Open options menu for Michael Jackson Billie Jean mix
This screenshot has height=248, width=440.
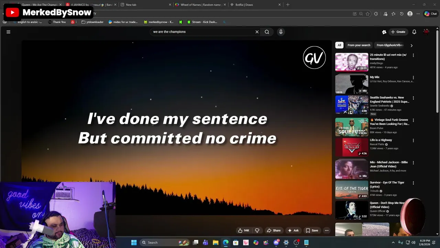(413, 163)
